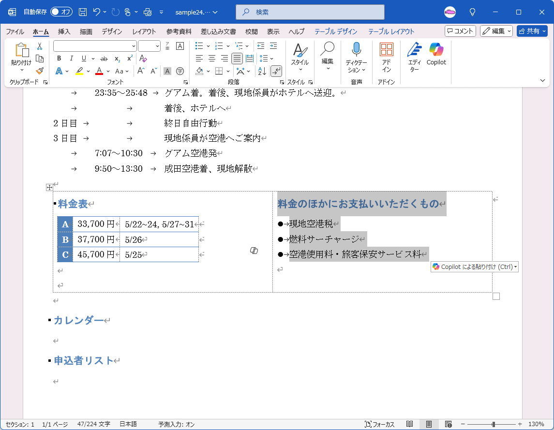This screenshot has height=430, width=554.
Task: Click the Sort A-Z icon
Action: pos(262,71)
